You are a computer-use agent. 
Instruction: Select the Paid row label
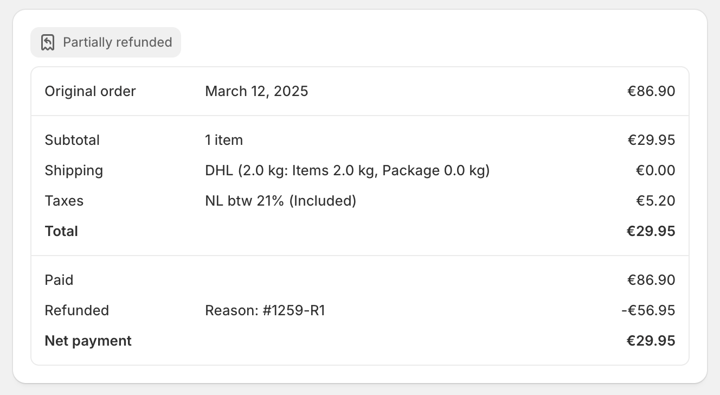coord(59,280)
